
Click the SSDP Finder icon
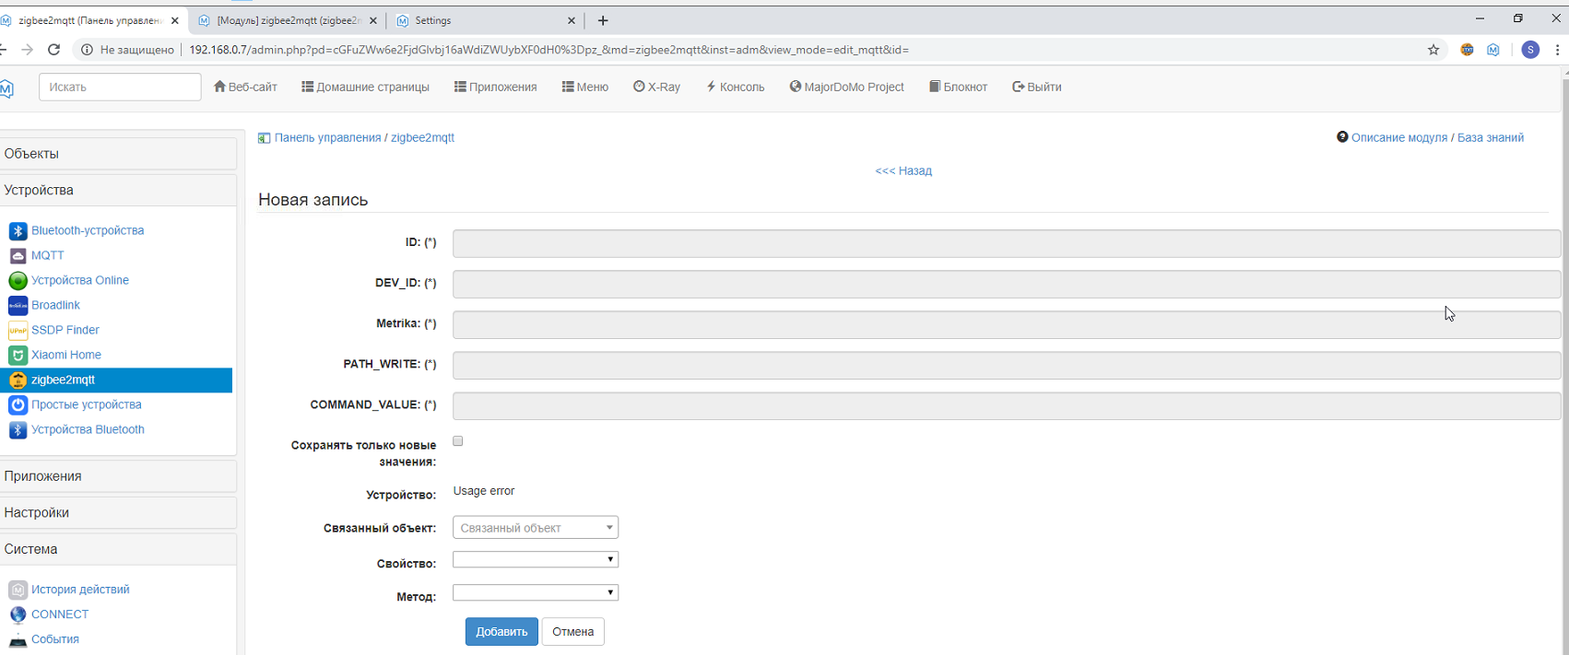(x=18, y=330)
